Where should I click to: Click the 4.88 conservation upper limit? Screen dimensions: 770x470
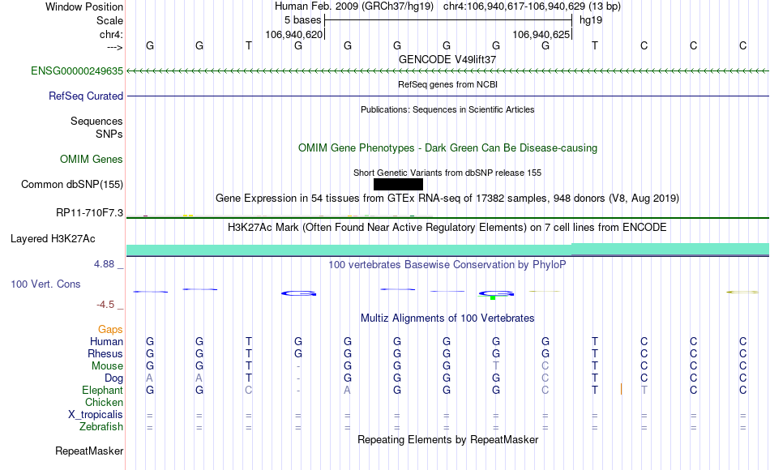pyautogui.click(x=104, y=264)
